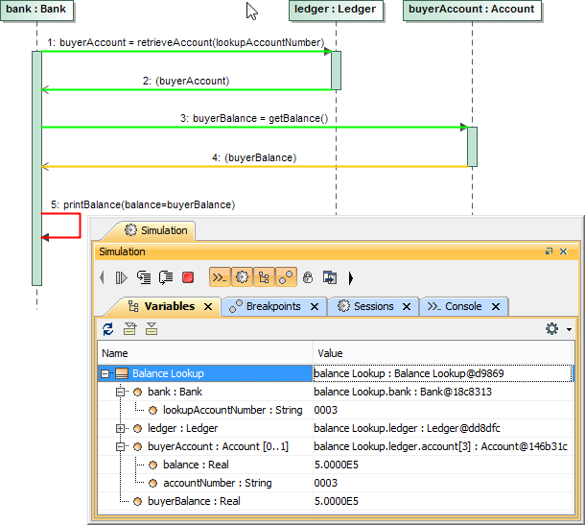
Task: Select the buyerBalance : Real row
Action: coord(193,501)
